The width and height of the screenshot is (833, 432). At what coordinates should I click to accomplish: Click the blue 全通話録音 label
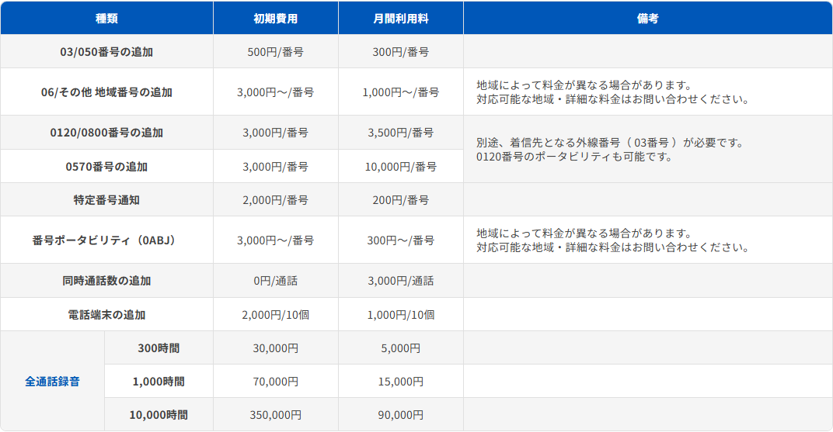52,381
